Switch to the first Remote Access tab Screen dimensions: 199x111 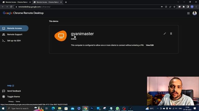click(x=17, y=2)
